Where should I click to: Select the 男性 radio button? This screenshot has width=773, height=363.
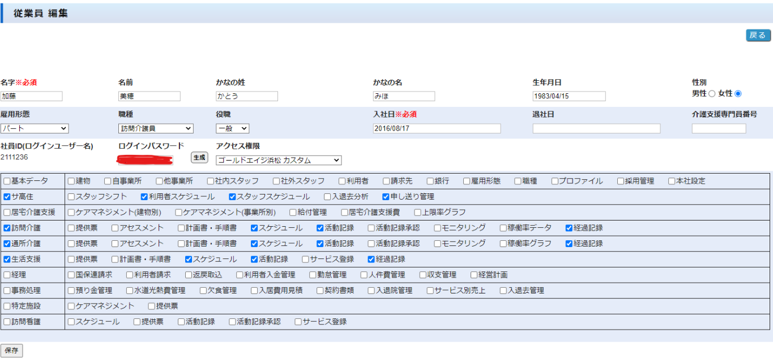point(712,94)
